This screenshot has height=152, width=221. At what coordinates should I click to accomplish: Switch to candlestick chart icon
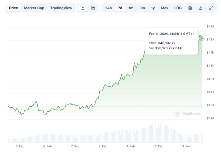pyautogui.click(x=93, y=8)
